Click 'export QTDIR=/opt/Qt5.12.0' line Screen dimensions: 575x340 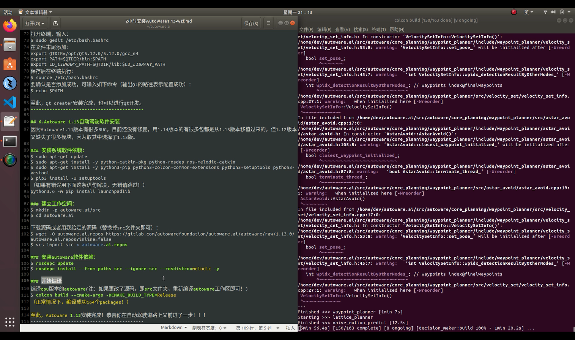84,54
